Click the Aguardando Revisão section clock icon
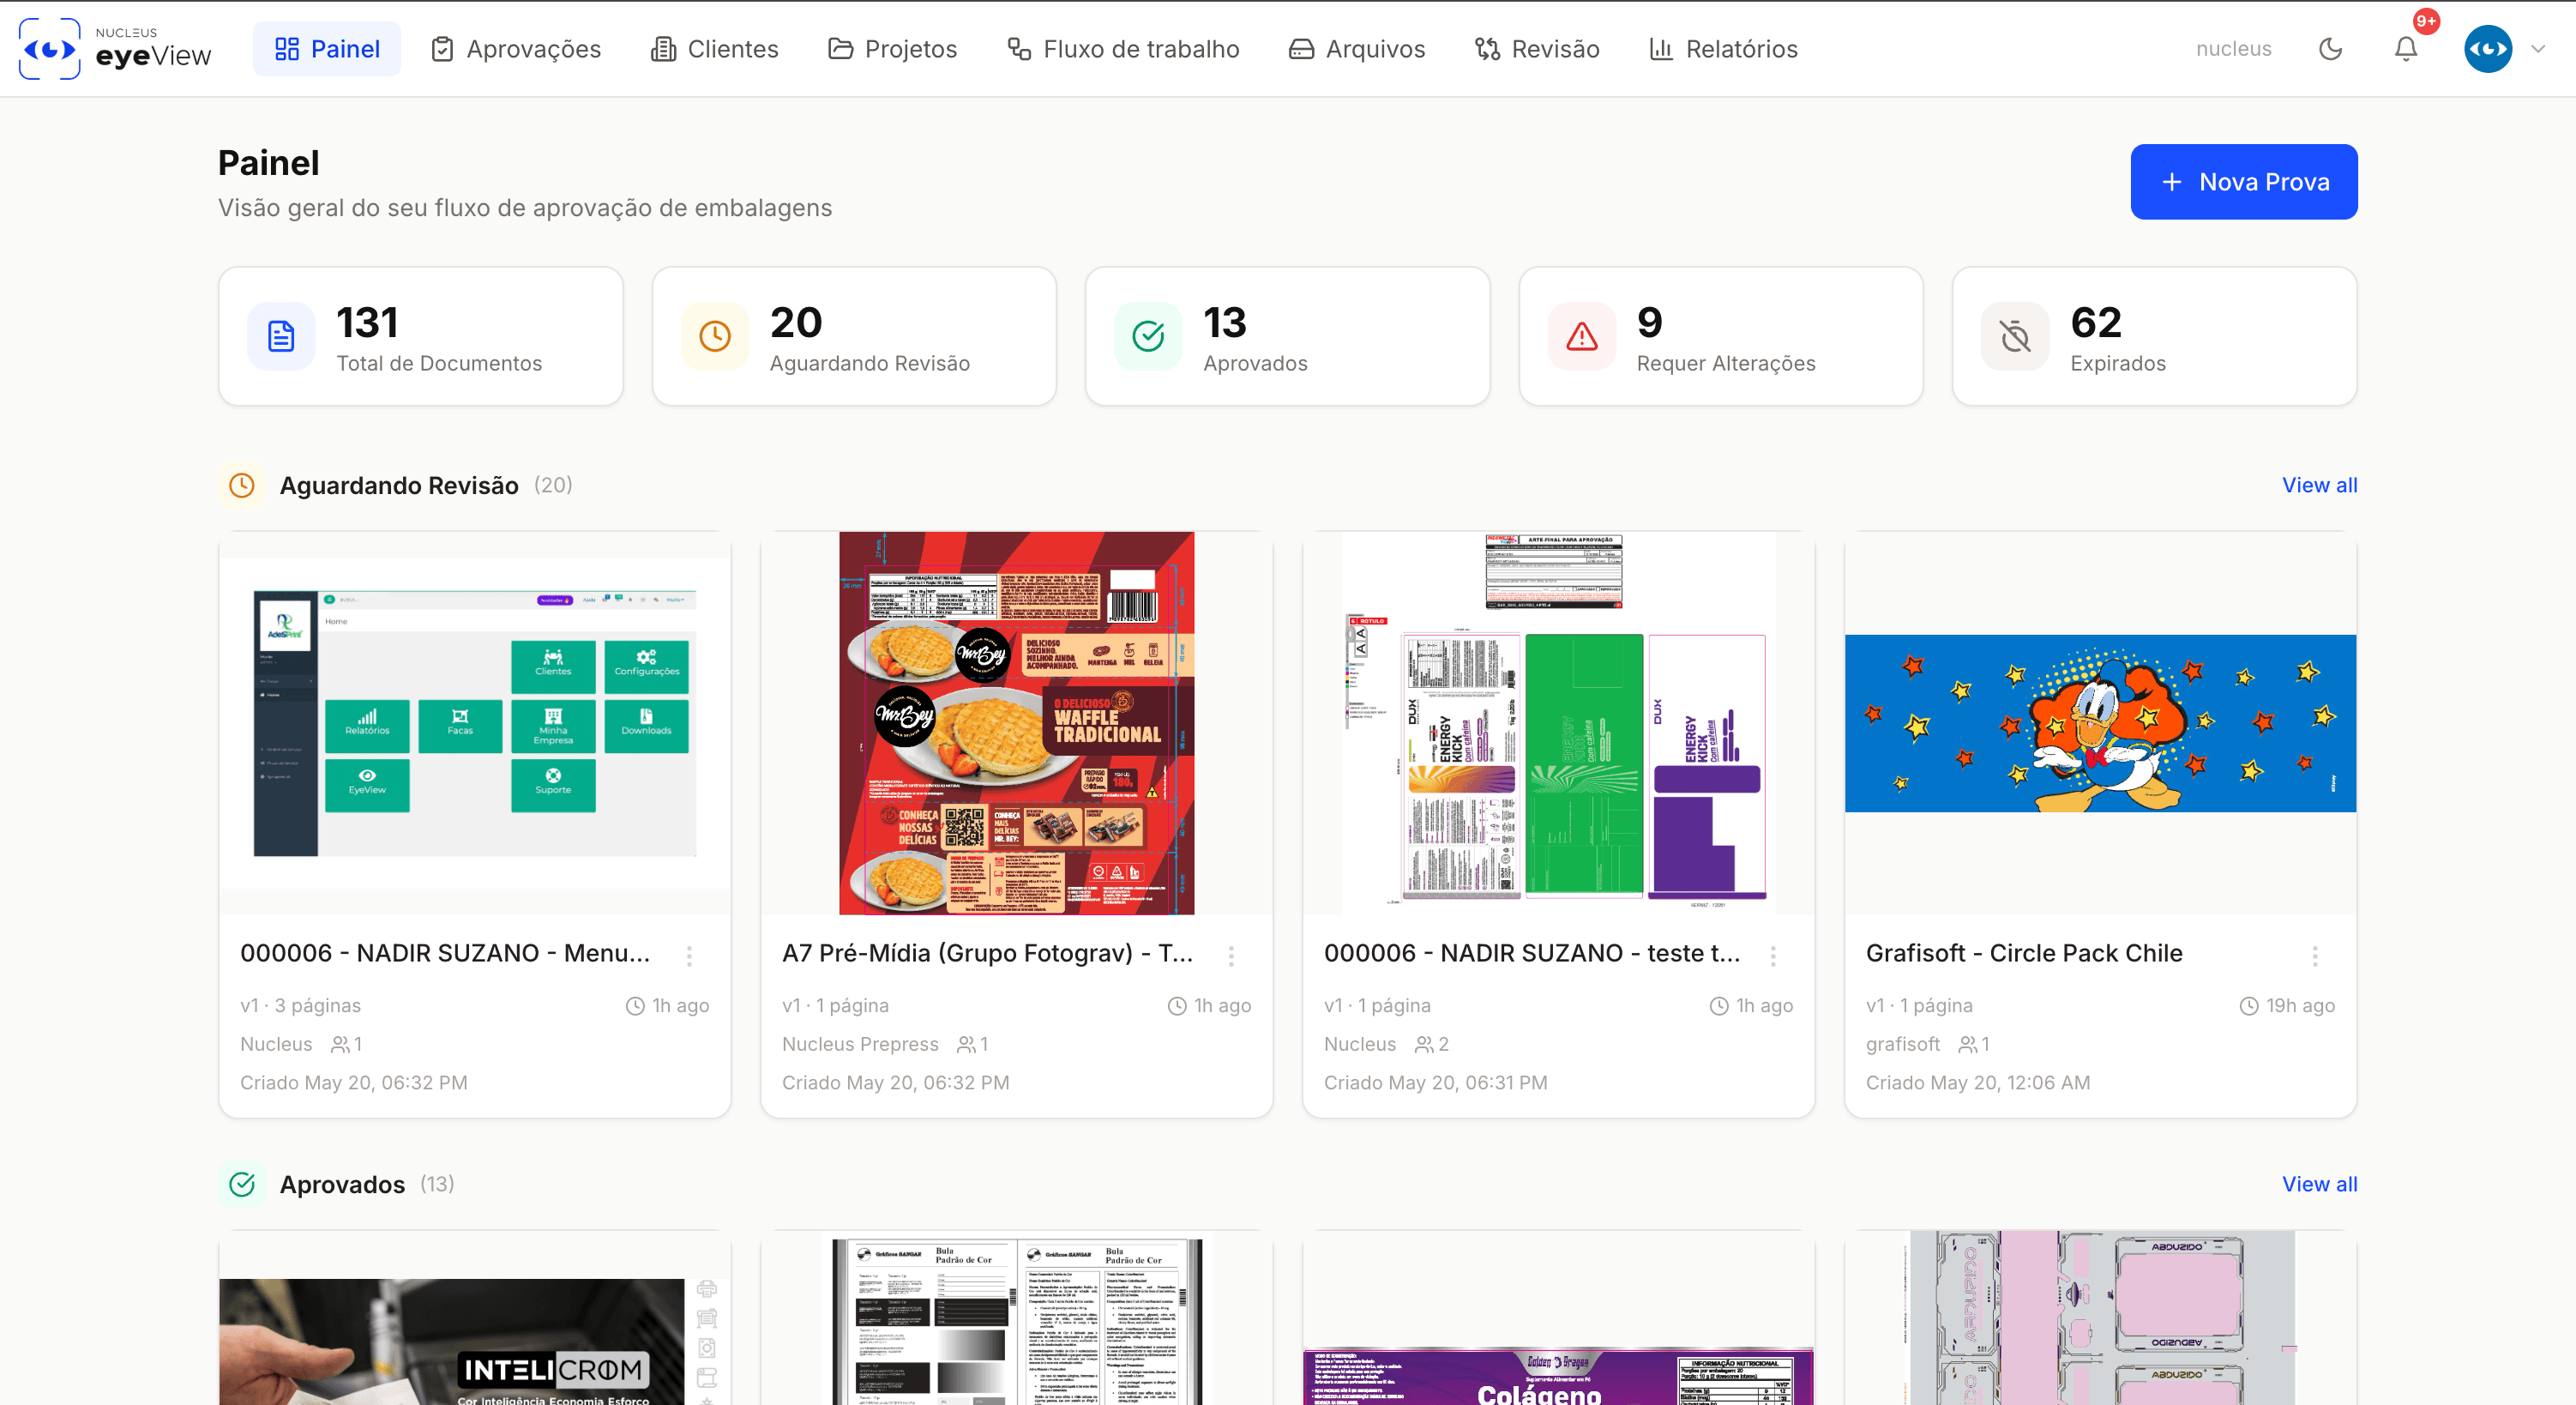Screen dimensions: 2576x1405 pos(242,486)
